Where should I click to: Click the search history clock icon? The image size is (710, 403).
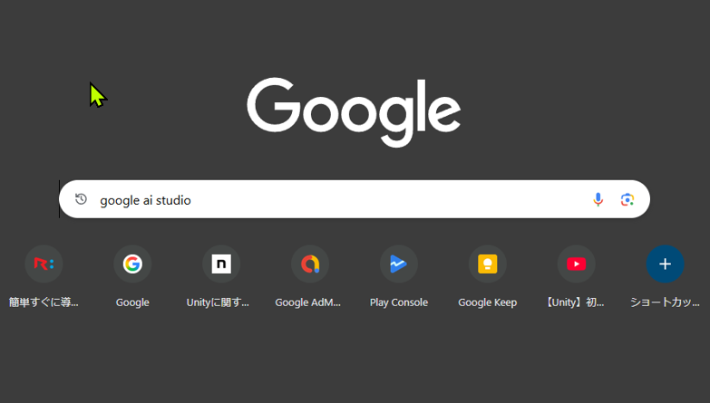[81, 199]
